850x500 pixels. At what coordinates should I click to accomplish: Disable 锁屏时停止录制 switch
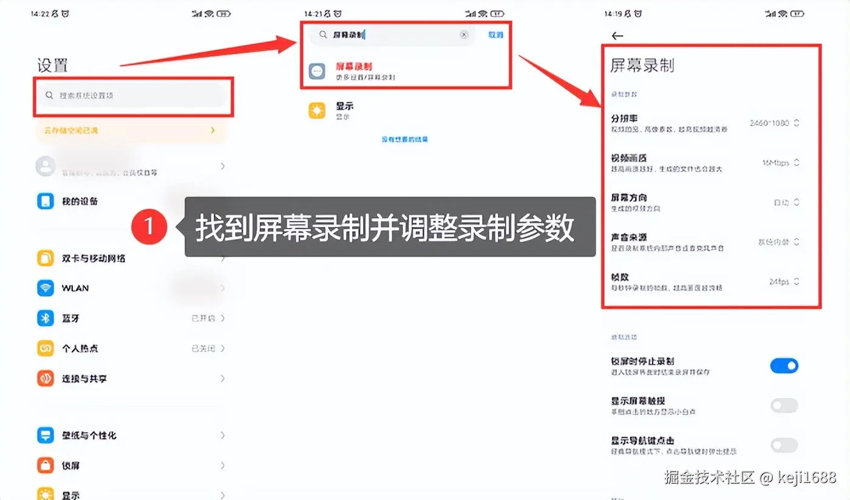tap(784, 366)
